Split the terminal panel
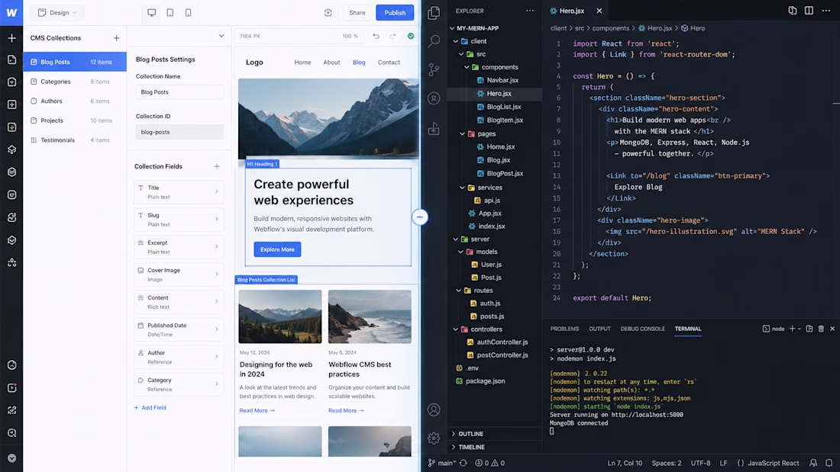This screenshot has width=840, height=472. pyautogui.click(x=809, y=329)
